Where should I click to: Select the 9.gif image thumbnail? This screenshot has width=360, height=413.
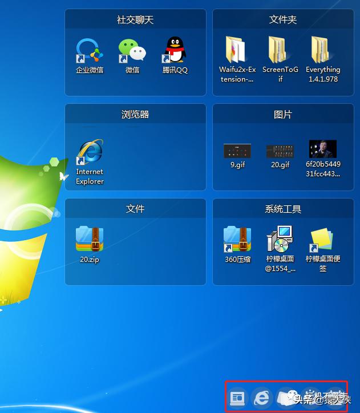tap(237, 151)
